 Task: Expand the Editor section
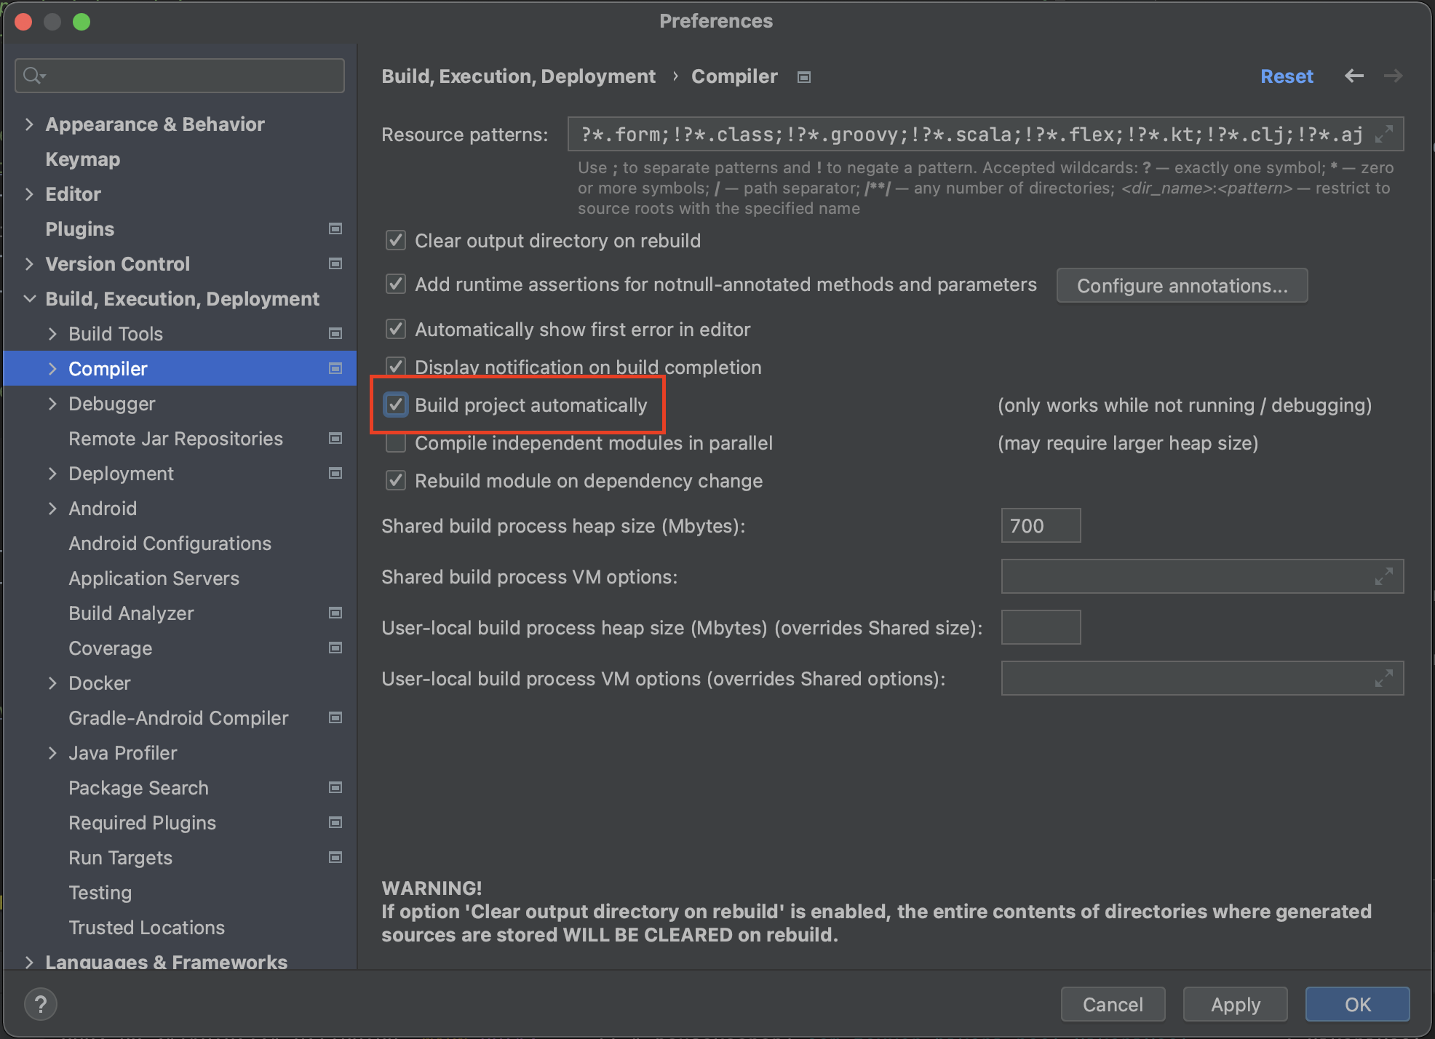[x=29, y=194]
